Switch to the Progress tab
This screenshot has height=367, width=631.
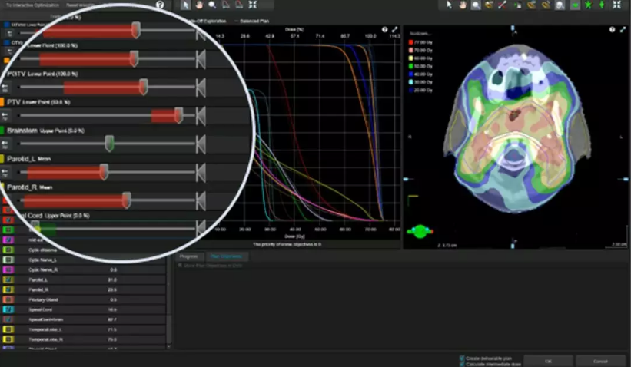coord(188,256)
